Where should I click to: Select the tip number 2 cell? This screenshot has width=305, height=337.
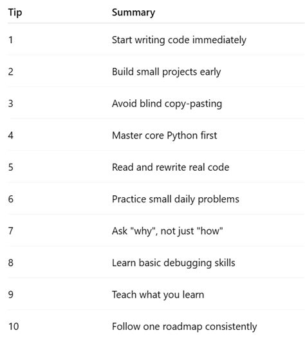11,72
